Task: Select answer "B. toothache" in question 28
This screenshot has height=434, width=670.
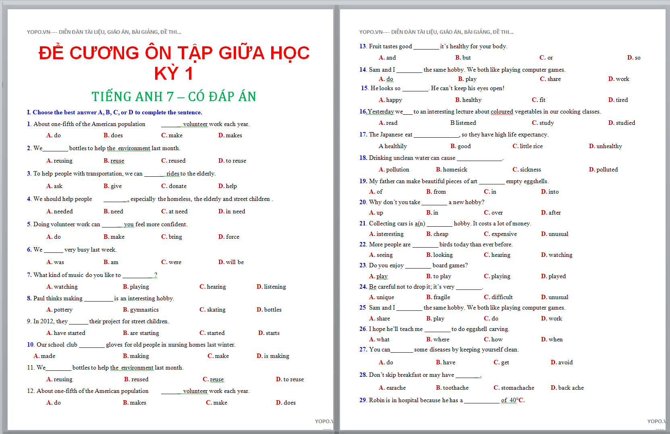Action: coord(452,388)
